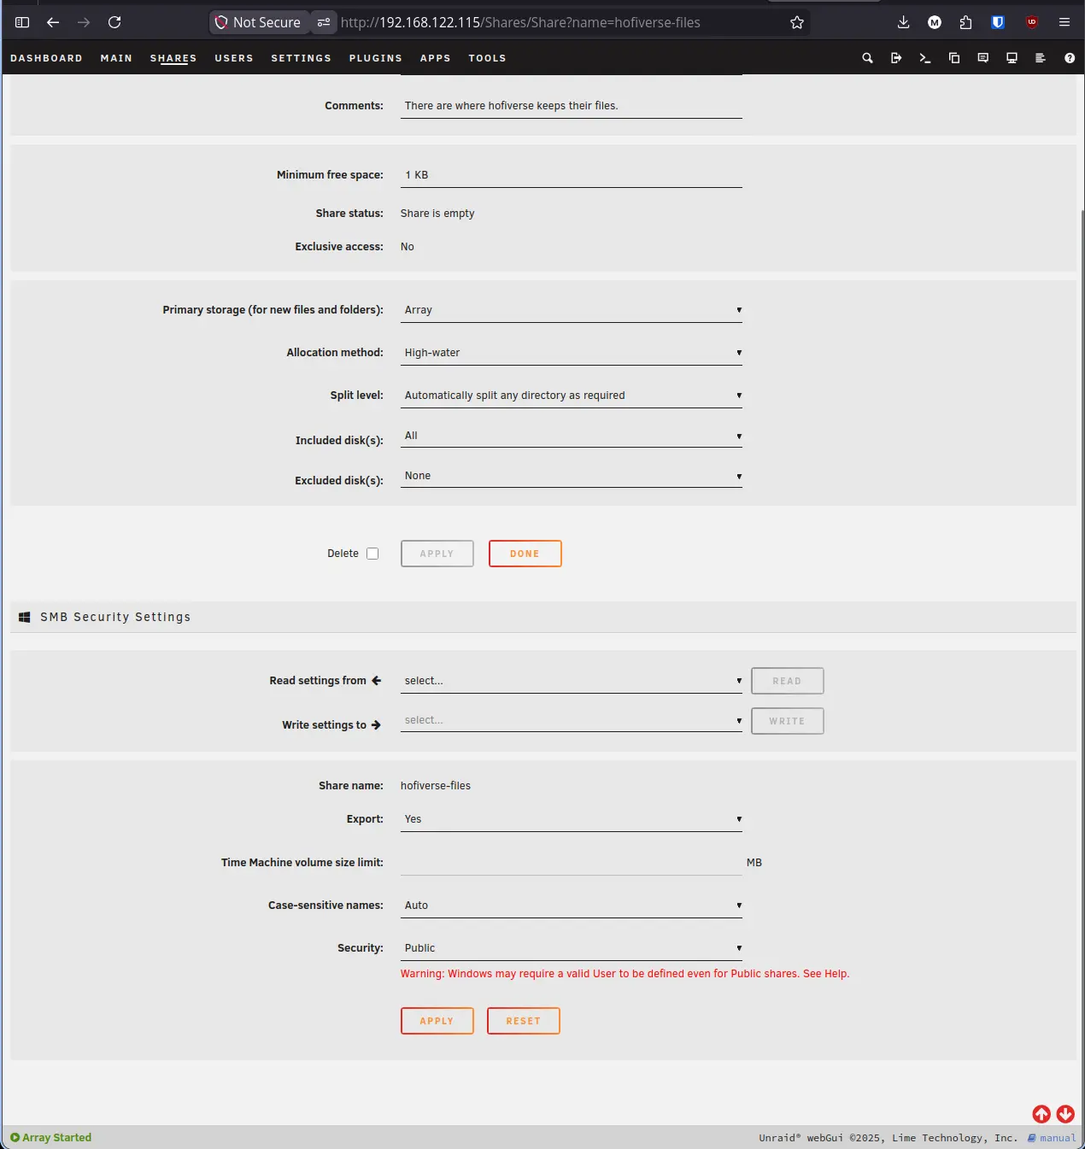Click the Reset button

tap(523, 1021)
